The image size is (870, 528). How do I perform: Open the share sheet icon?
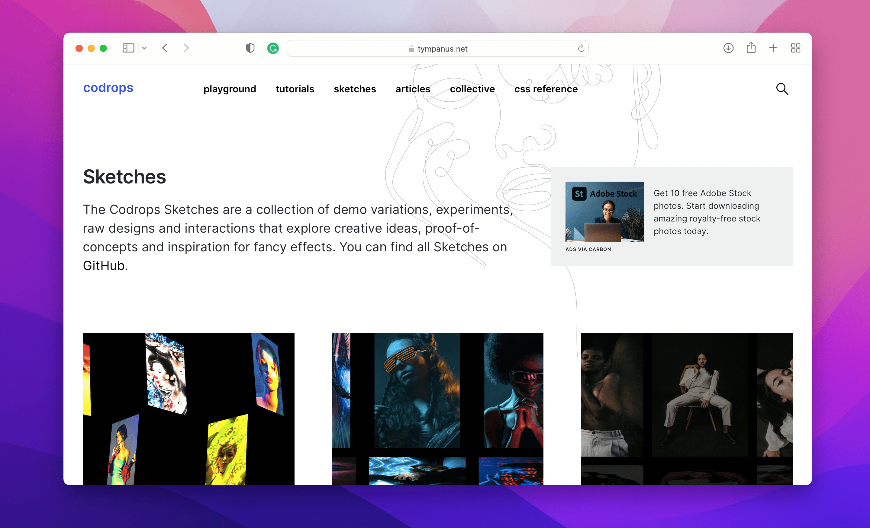pyautogui.click(x=751, y=48)
